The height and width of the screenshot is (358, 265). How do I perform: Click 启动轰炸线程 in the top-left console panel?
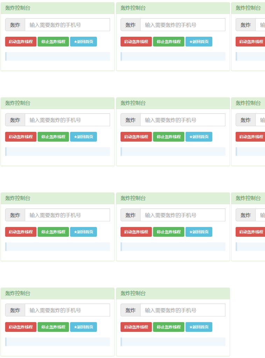(21, 42)
